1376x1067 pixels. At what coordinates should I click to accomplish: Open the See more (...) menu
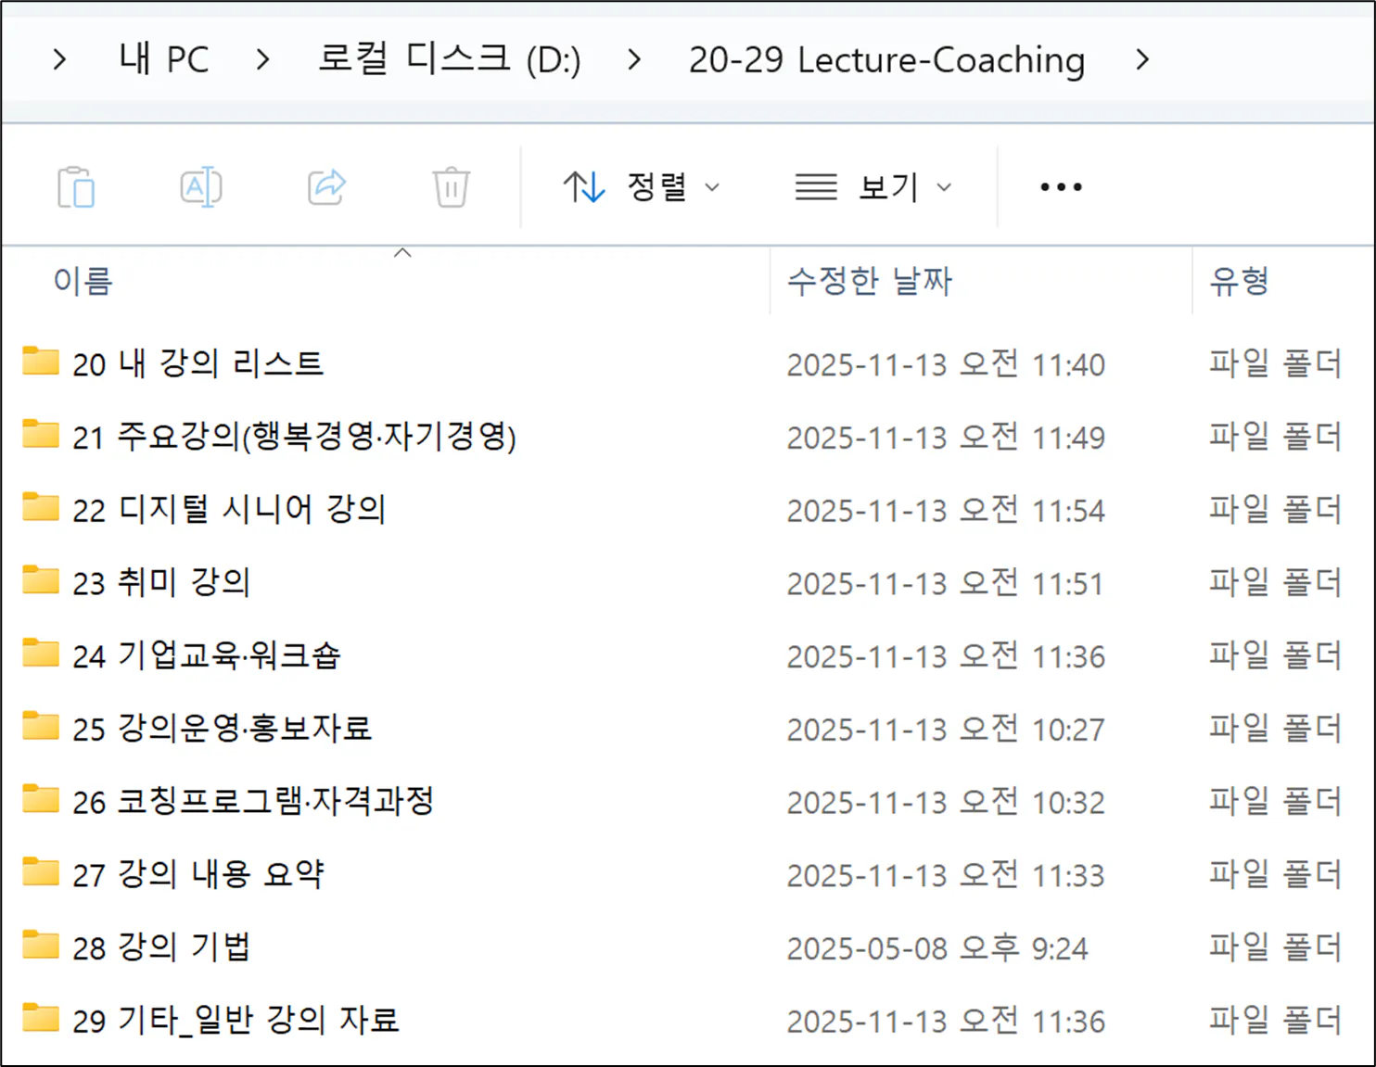point(1060,186)
